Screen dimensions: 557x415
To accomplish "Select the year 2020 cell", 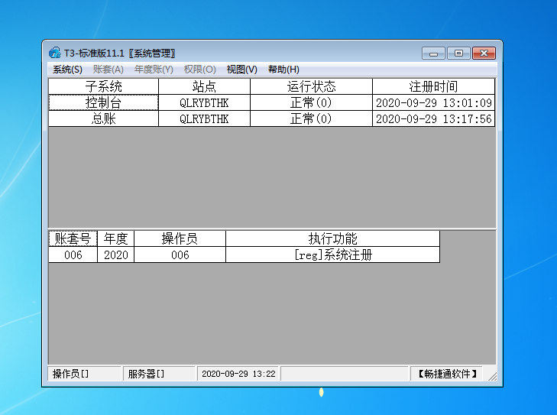I will [116, 255].
